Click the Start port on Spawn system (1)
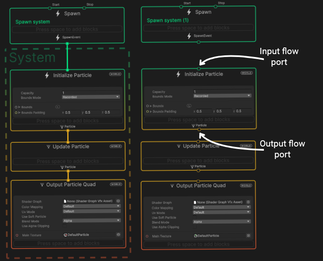 pyautogui.click(x=181, y=7)
